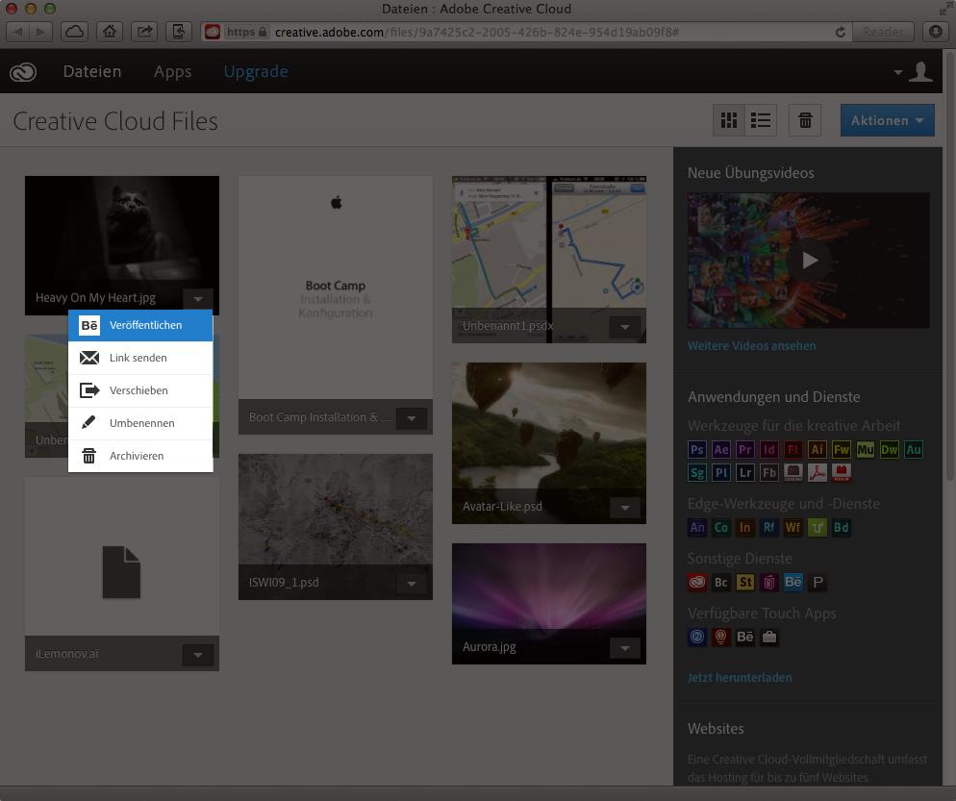Viewport: 956px width, 801px height.
Task: Open the Flash Builder (Fb) icon
Action: 768,472
